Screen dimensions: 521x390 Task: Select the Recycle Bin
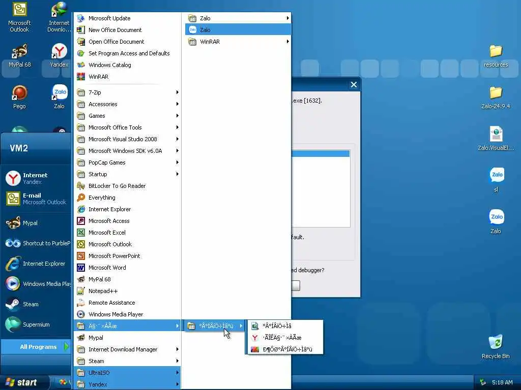pyautogui.click(x=496, y=347)
